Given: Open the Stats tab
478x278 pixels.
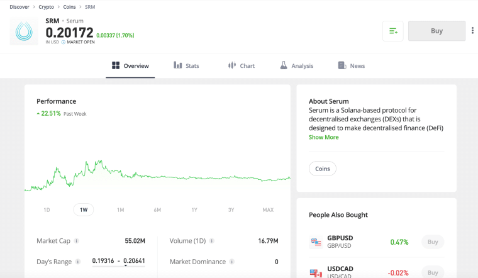Looking at the screenshot, I should pos(186,66).
